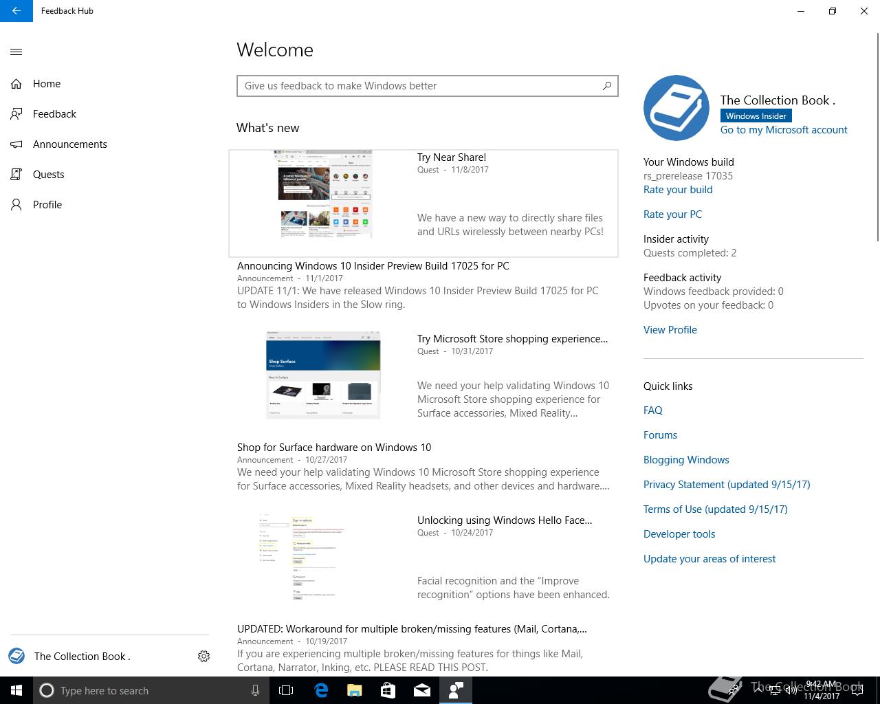880x704 pixels.
Task: Open Try Near Share! quest title
Action: [x=452, y=157]
